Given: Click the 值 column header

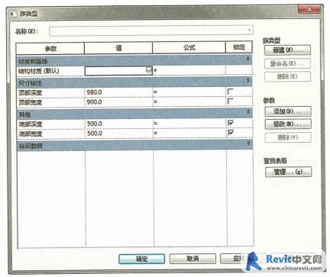Looking at the screenshot, I should [118, 48].
